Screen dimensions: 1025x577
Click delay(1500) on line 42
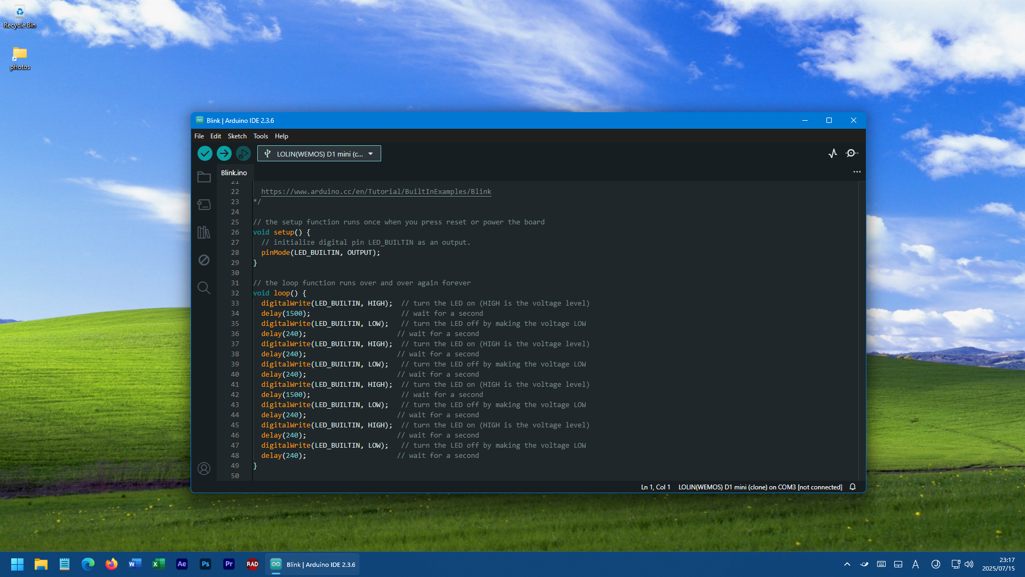click(x=286, y=395)
